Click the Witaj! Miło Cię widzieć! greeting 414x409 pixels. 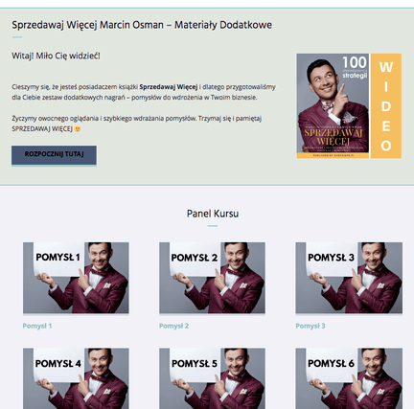(56, 56)
